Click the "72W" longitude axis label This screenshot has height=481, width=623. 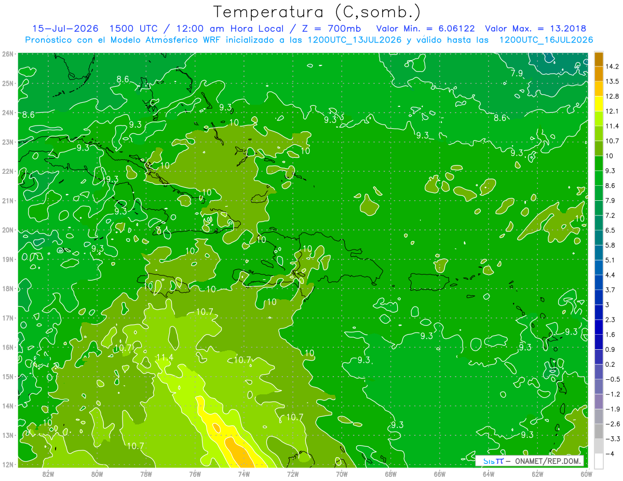coord(293,474)
